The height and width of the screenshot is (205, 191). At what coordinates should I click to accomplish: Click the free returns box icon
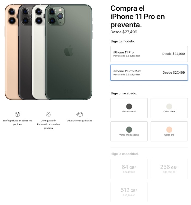click(x=79, y=114)
